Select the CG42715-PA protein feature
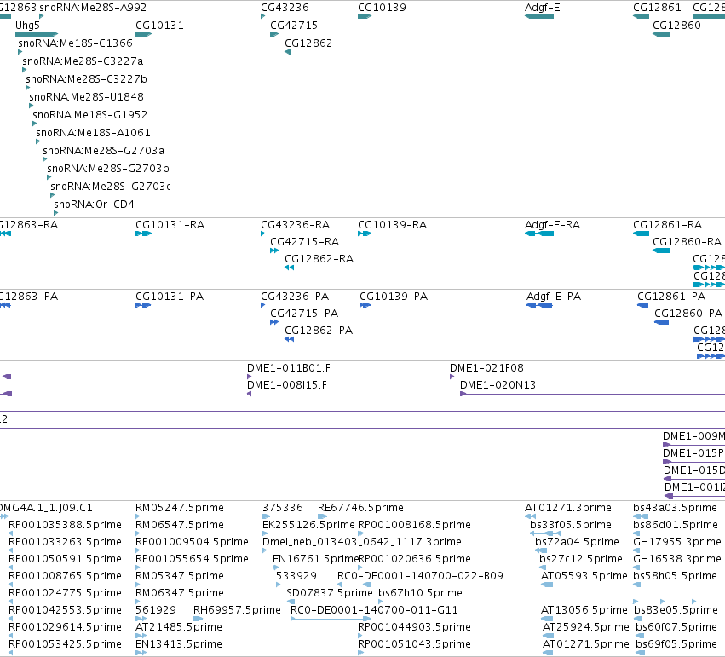The width and height of the screenshot is (725, 657). [x=274, y=322]
